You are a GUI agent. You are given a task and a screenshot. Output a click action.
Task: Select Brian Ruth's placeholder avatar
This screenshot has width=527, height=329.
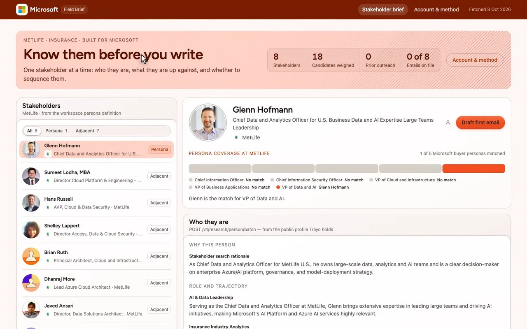[x=31, y=256]
